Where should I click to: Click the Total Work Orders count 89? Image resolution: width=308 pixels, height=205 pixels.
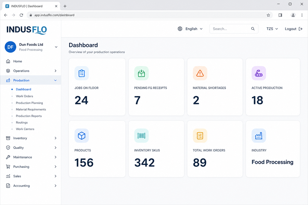tap(200, 163)
